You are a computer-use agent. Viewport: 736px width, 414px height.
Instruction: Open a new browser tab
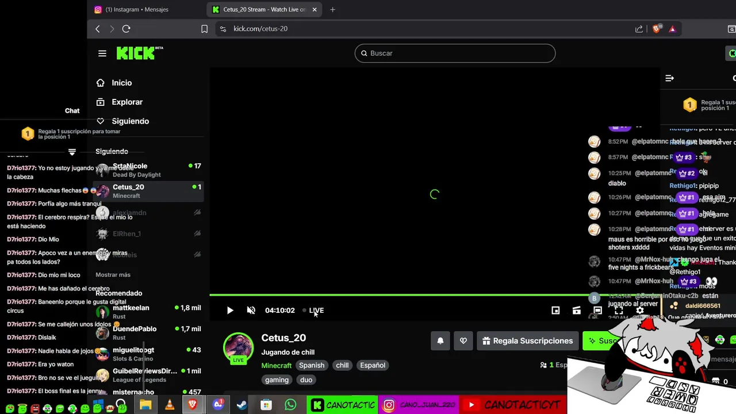tap(332, 9)
